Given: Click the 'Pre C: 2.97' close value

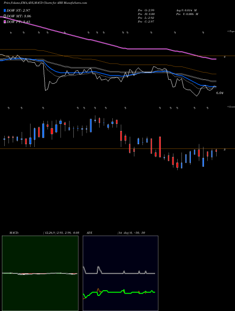Looking at the screenshot, I should point(146,22).
